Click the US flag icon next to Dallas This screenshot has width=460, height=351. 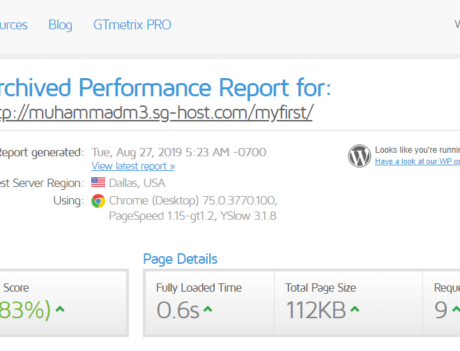98,182
